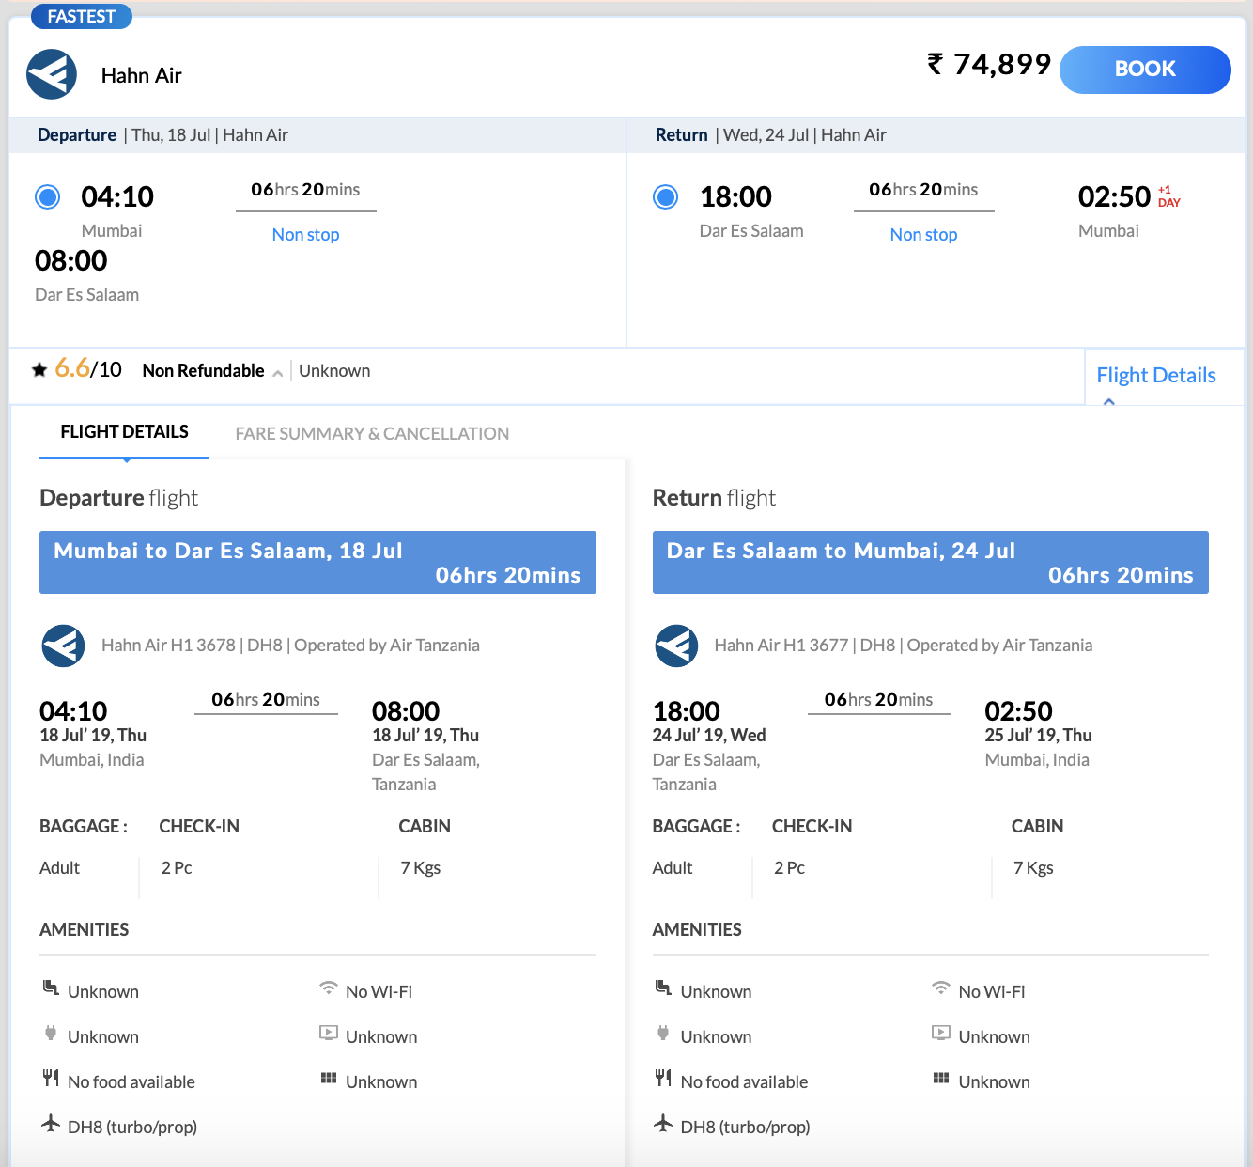Image resolution: width=1253 pixels, height=1167 pixels.
Task: Book the ₹74,899 Hahn Air flight
Action: click(1145, 70)
